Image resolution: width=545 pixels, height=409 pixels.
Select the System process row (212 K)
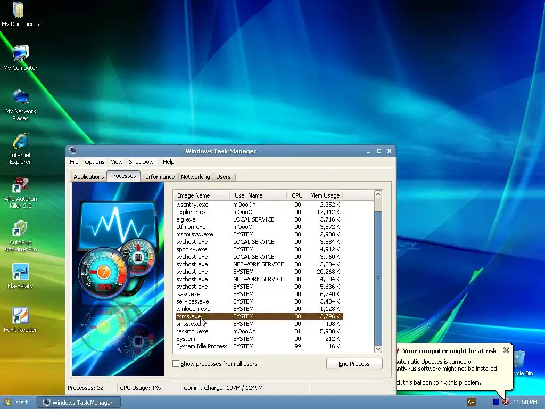pyautogui.click(x=258, y=339)
